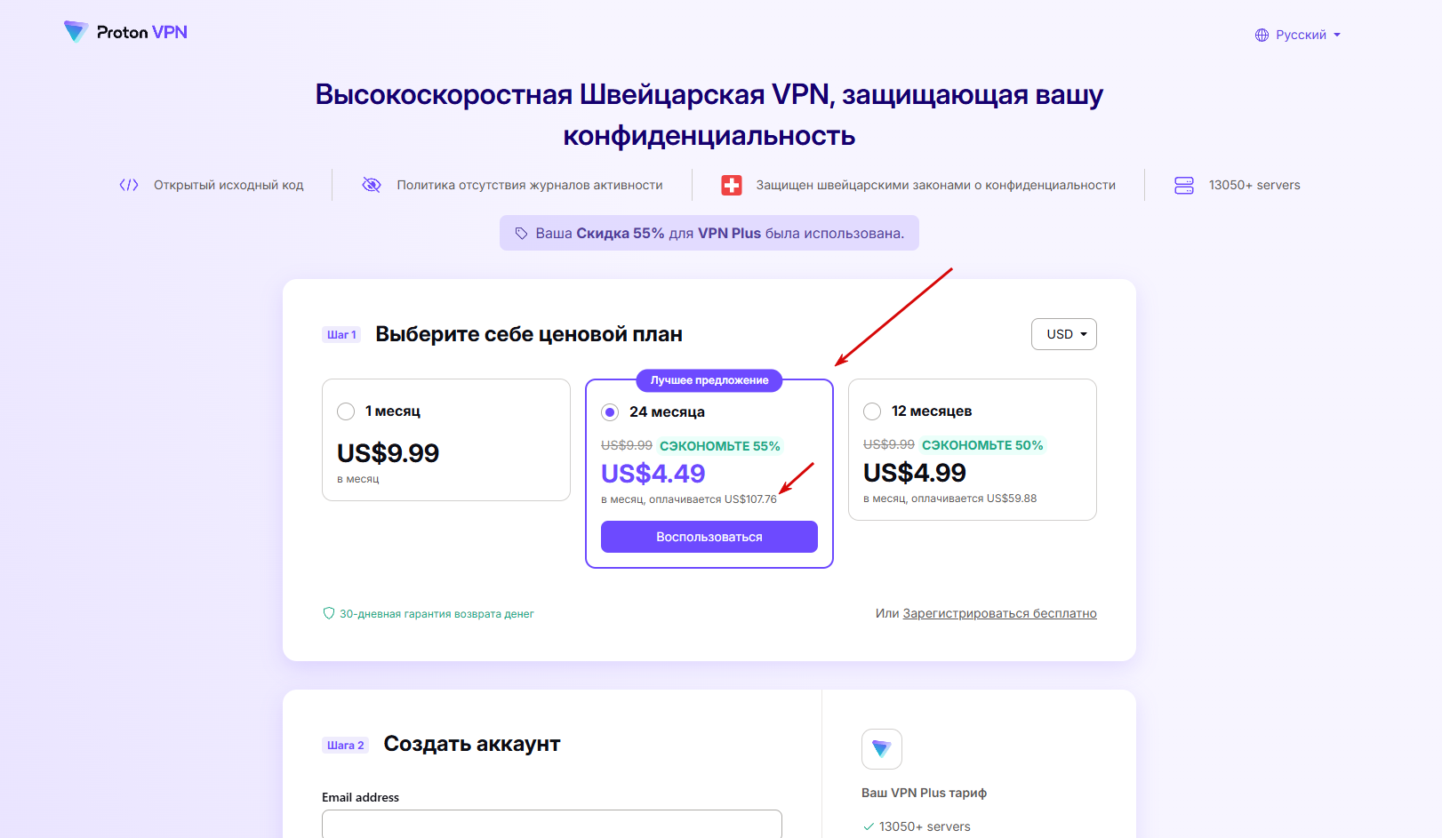The width and height of the screenshot is (1442, 838).
Task: Click the discount tag icon in banner
Action: click(522, 234)
